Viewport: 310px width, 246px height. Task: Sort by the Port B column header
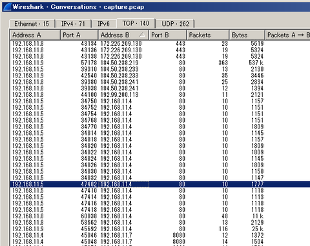pyautogui.click(x=168, y=35)
